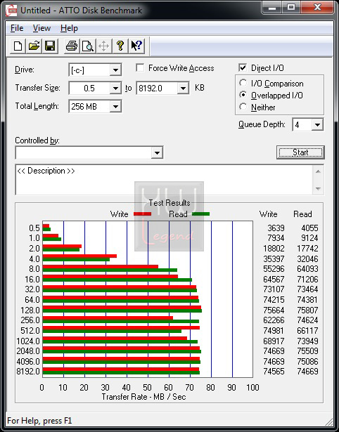339x432 pixels.
Task: Open the Help menu
Action: point(69,28)
